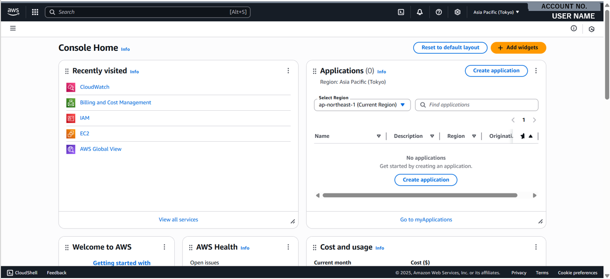Open the help question mark menu
This screenshot has height=279, width=610.
pos(439,12)
